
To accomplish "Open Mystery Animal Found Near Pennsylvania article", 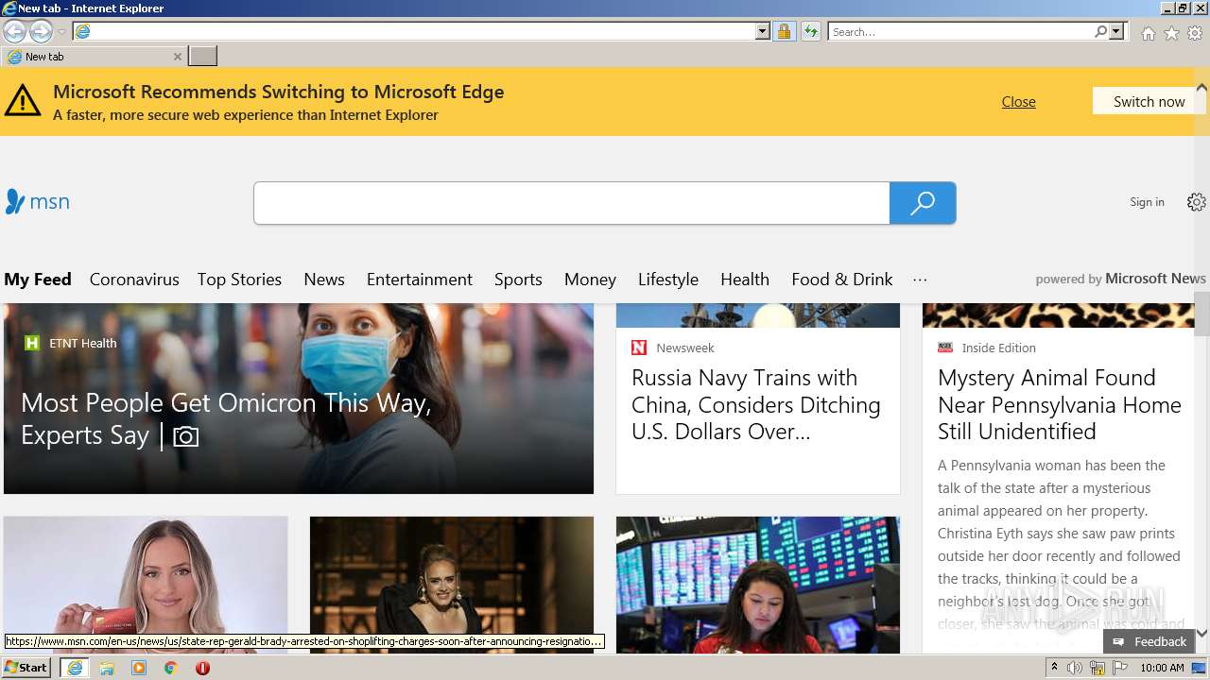I will tap(1060, 404).
